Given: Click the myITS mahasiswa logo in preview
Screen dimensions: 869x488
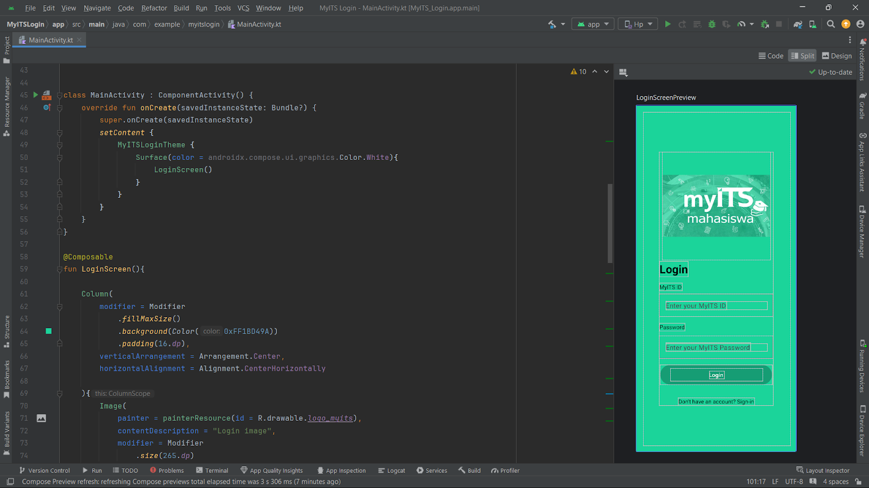Looking at the screenshot, I should point(716,206).
